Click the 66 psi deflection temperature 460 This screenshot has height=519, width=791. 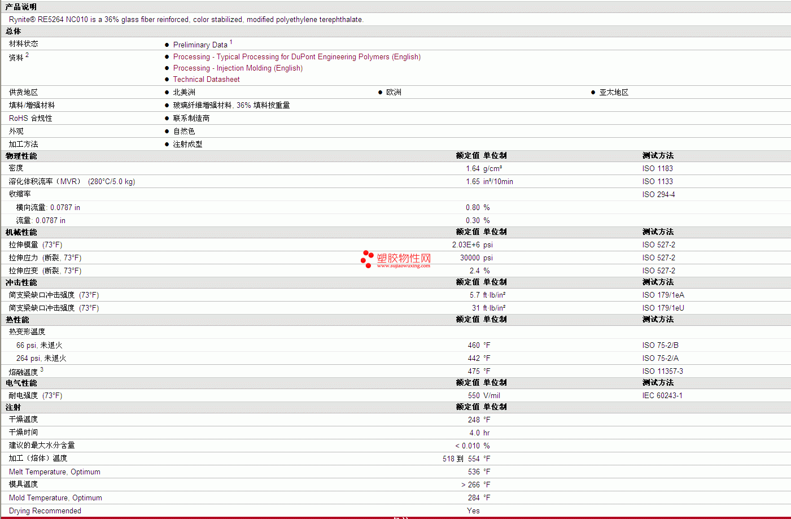coord(474,346)
